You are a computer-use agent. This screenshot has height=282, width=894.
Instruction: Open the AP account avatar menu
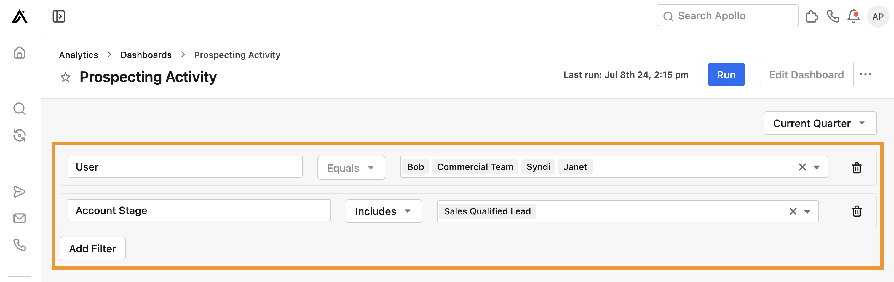click(878, 16)
